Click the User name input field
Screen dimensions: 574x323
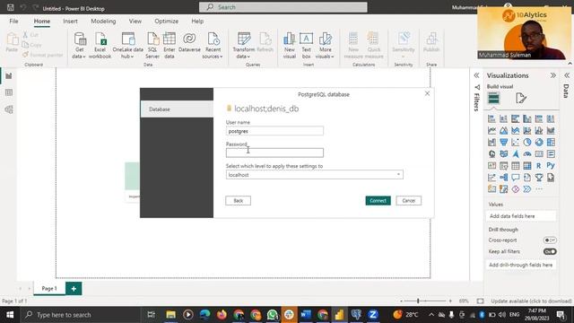point(274,131)
